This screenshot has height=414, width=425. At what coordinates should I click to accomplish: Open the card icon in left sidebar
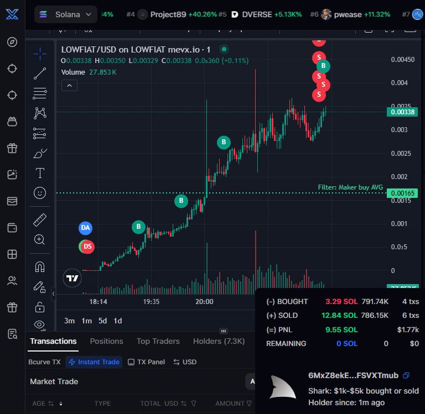(x=12, y=201)
